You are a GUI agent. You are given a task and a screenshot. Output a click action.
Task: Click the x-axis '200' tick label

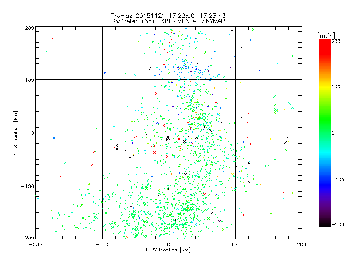pos(302,244)
